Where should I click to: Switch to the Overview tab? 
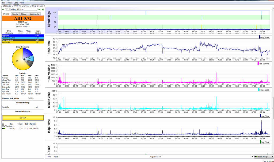pos(25,6)
